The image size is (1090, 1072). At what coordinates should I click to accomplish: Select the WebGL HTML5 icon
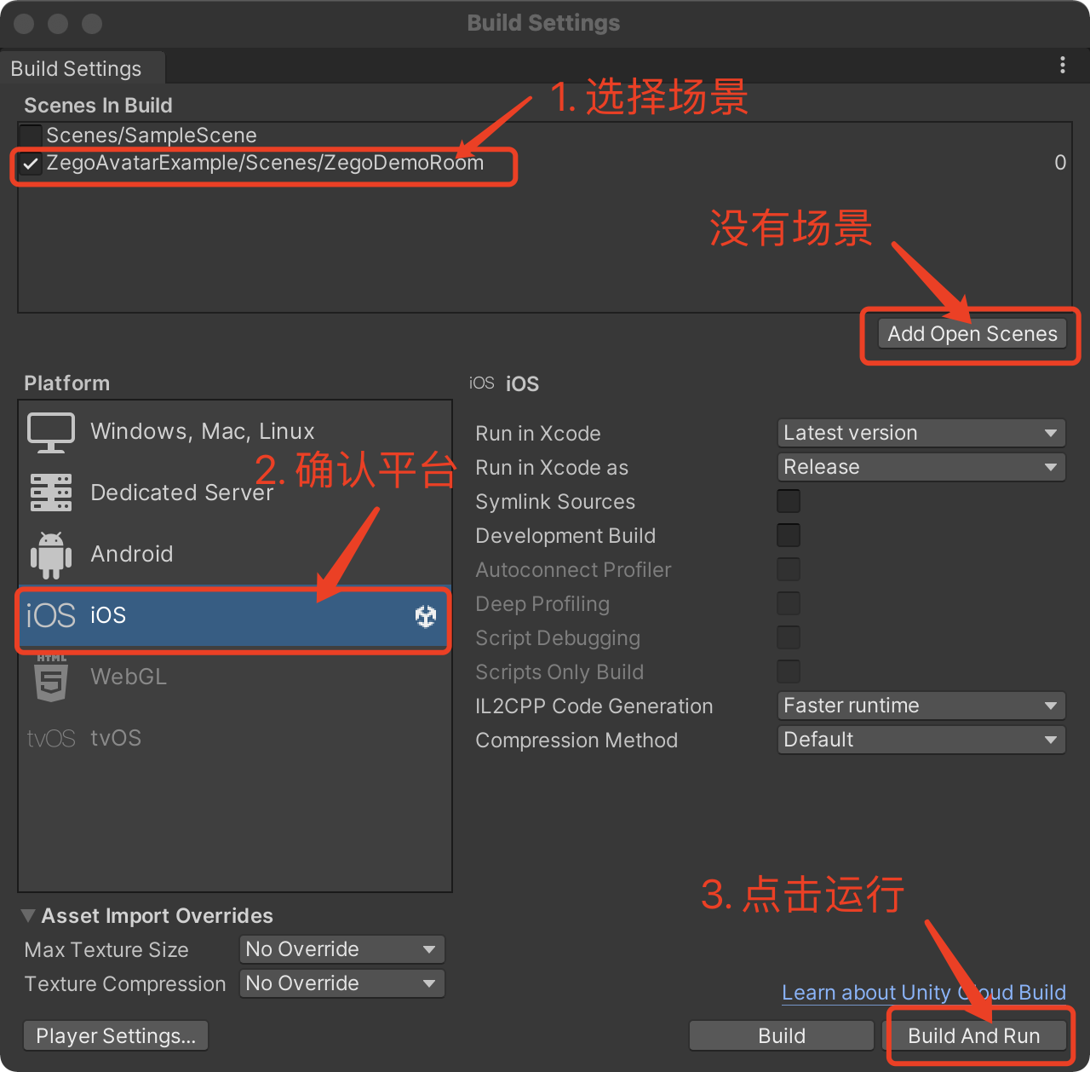point(51,678)
